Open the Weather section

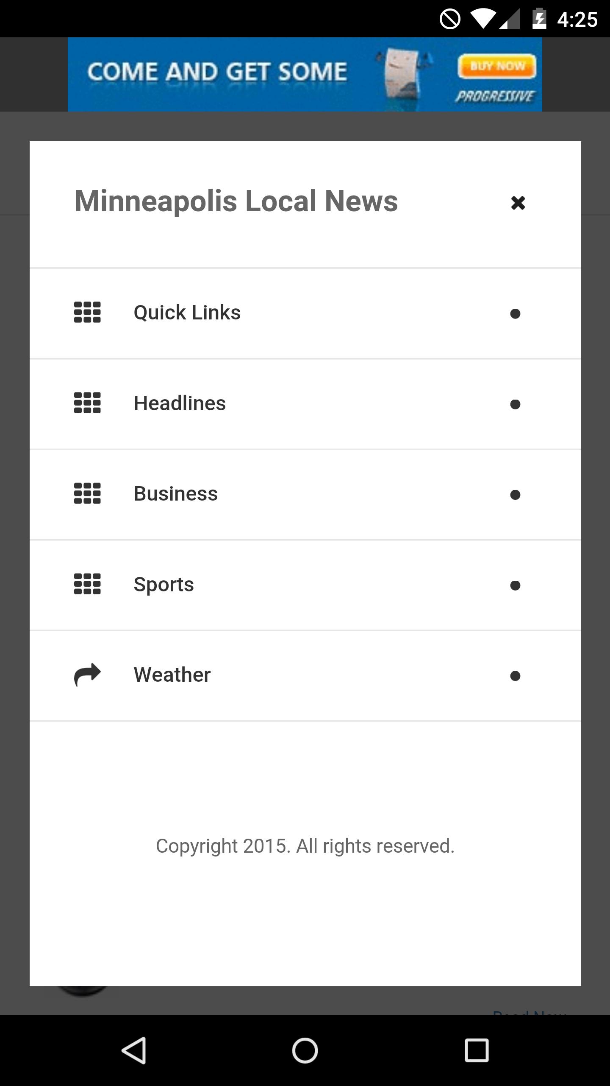pyautogui.click(x=172, y=675)
